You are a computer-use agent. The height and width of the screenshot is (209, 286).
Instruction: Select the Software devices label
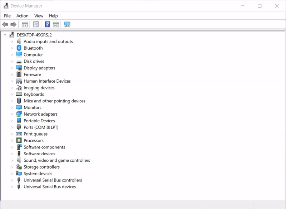click(39, 154)
